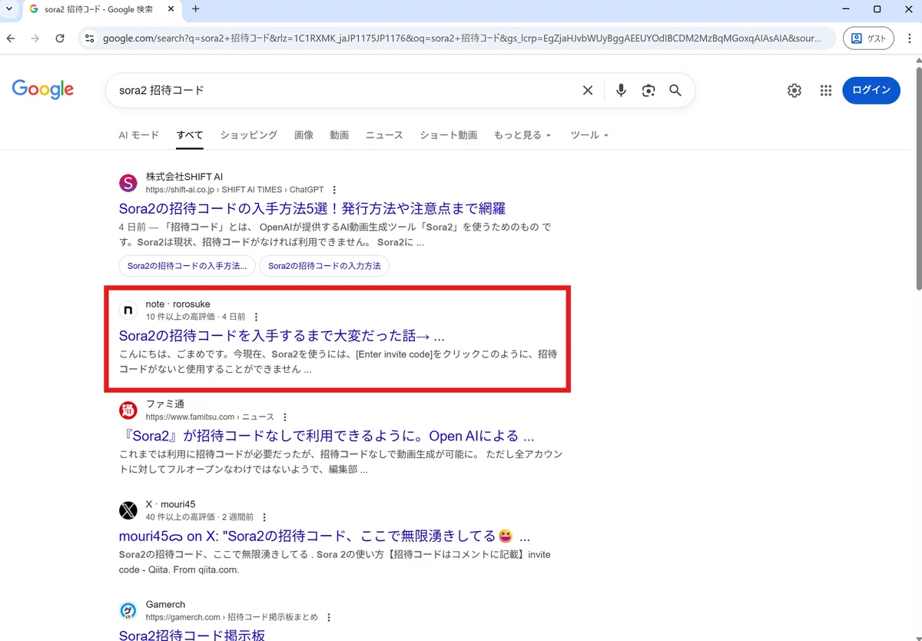Image resolution: width=922 pixels, height=641 pixels.
Task: Click the ファミ通 site name
Action: [x=165, y=404]
